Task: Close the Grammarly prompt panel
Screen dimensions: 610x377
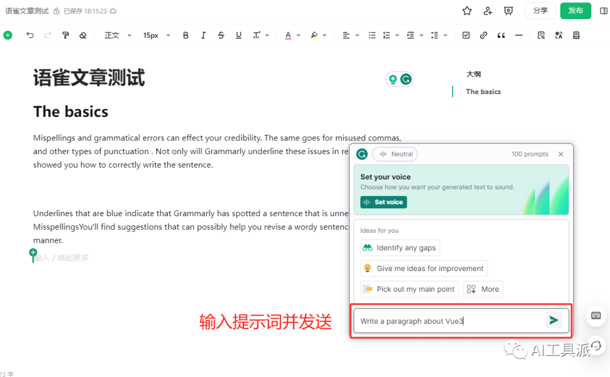Action: pos(561,154)
